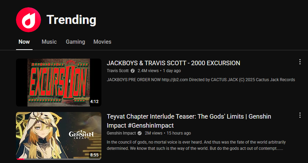308x163 pixels.
Task: Click the 'In the council of gods' description
Action: click(196, 145)
